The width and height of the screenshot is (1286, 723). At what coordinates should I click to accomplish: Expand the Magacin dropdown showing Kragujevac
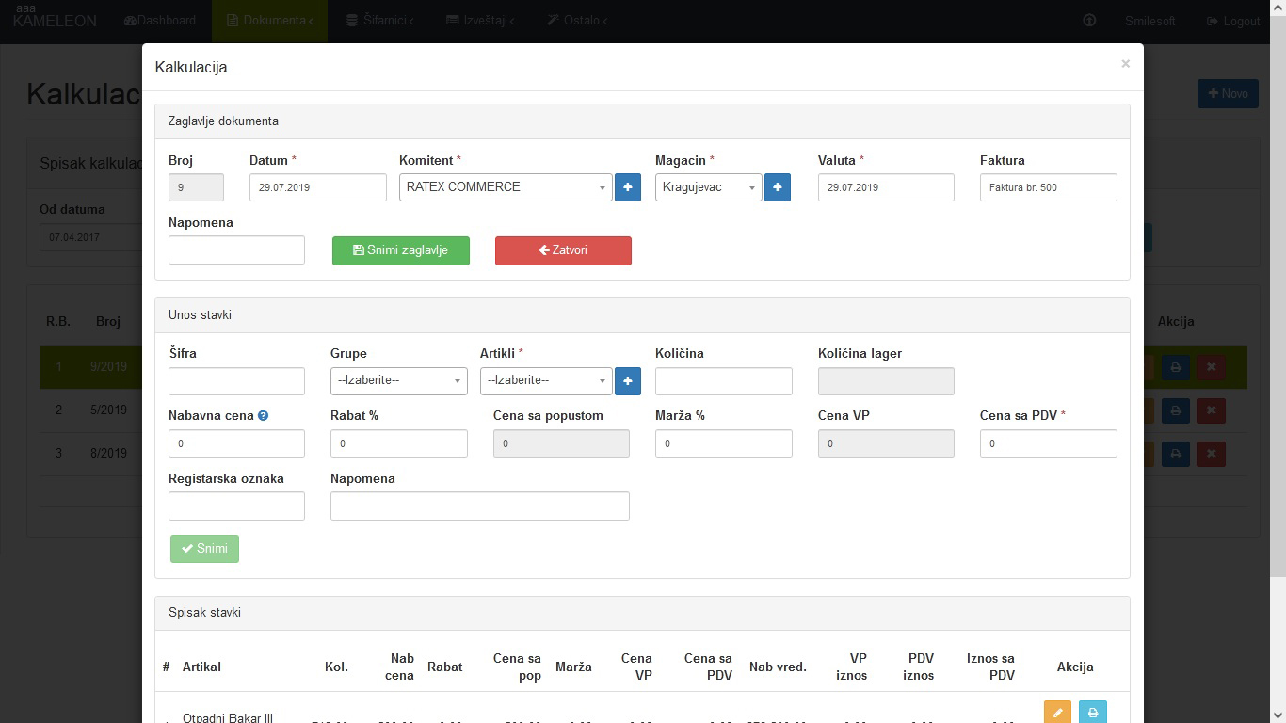pos(708,187)
